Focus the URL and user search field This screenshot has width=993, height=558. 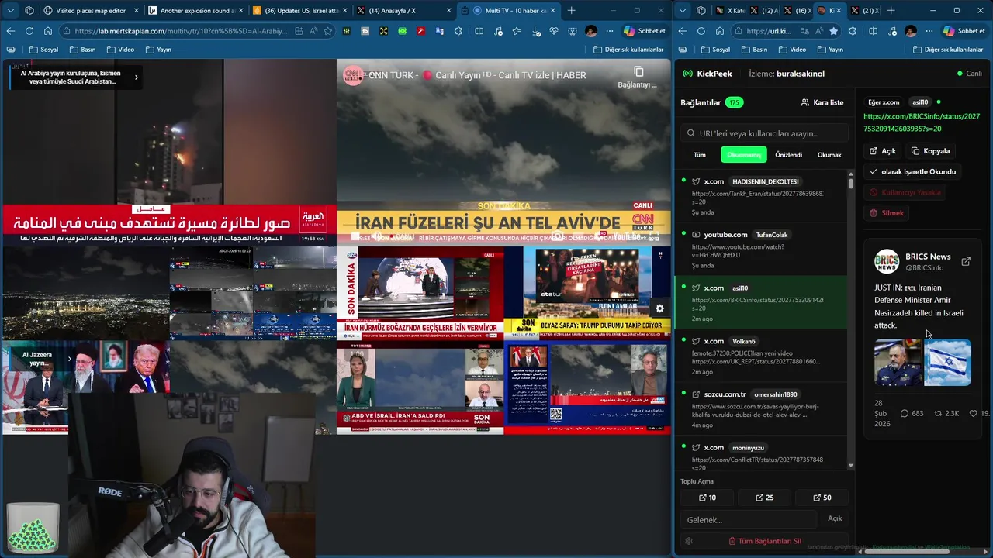tap(764, 133)
